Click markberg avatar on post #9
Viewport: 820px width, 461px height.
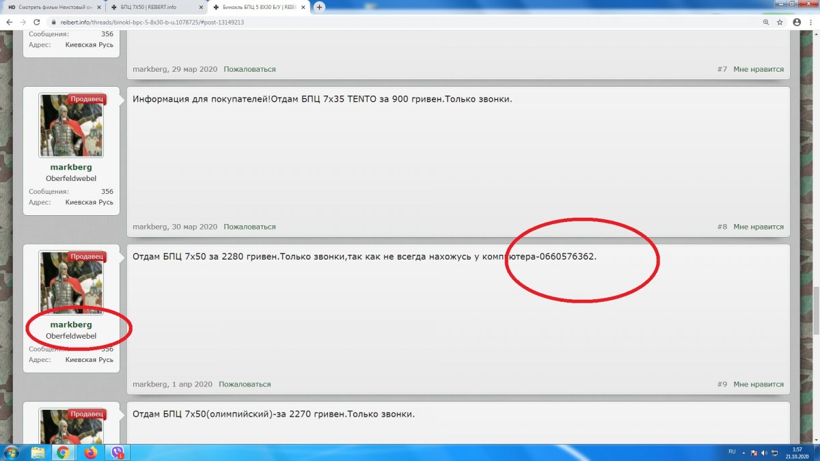pos(71,283)
